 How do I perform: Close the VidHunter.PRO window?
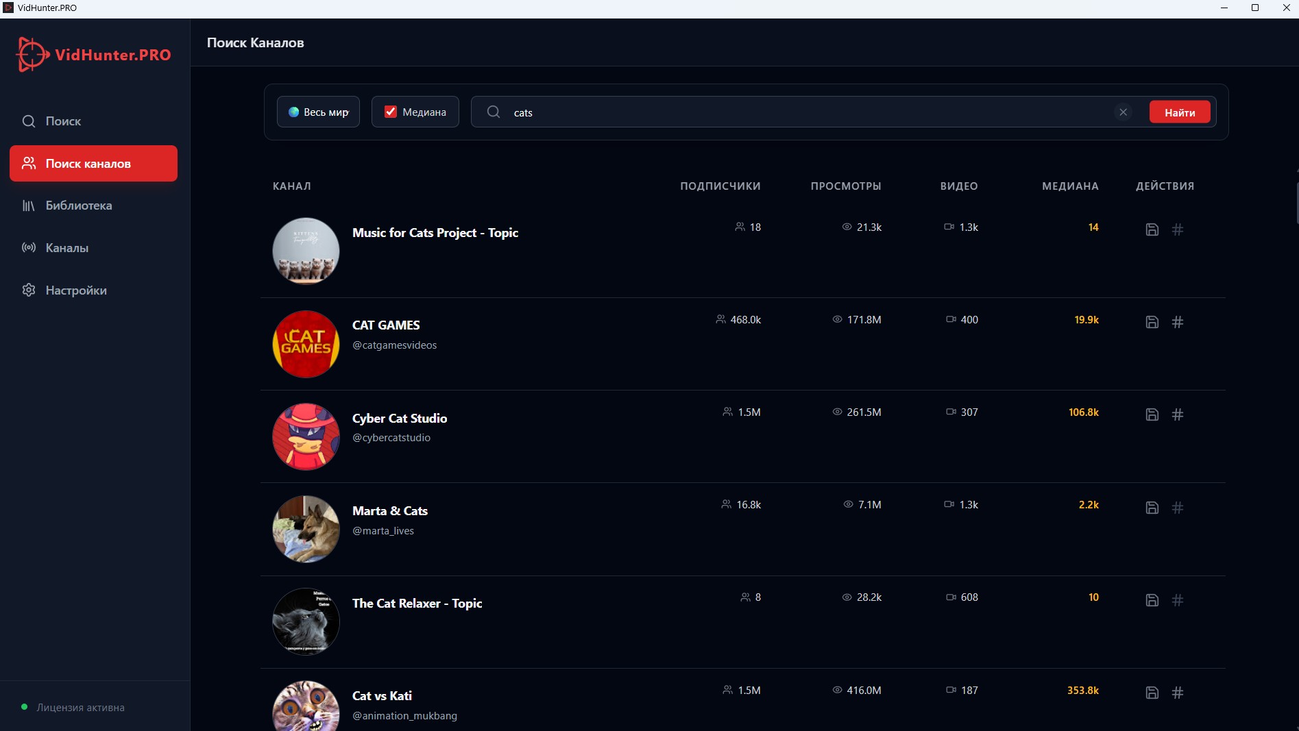(1286, 8)
